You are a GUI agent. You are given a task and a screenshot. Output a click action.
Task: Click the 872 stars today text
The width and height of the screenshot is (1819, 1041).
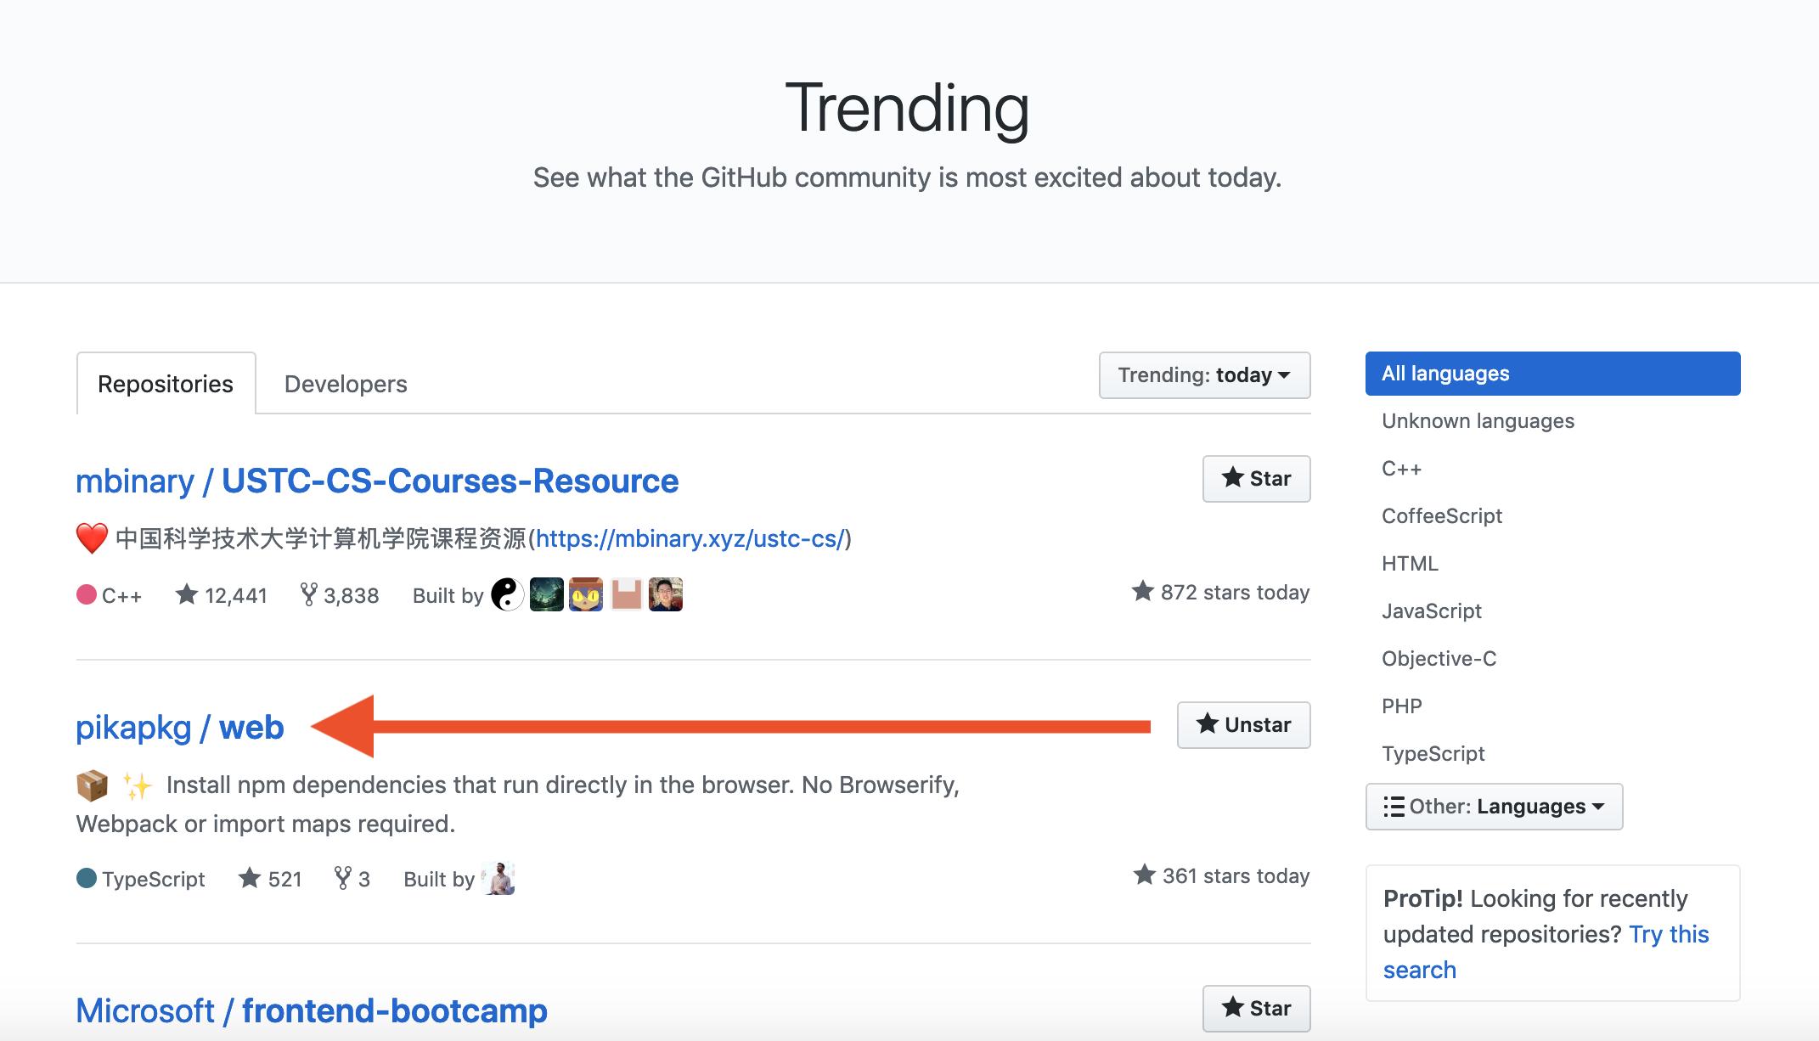(x=1221, y=592)
